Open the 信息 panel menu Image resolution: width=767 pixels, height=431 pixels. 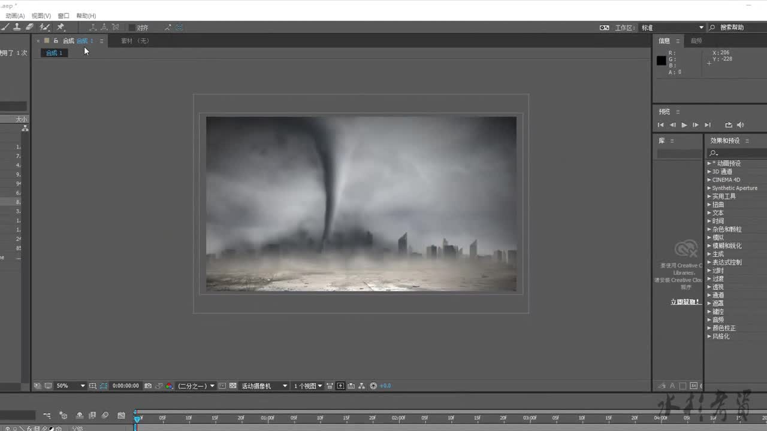(678, 41)
